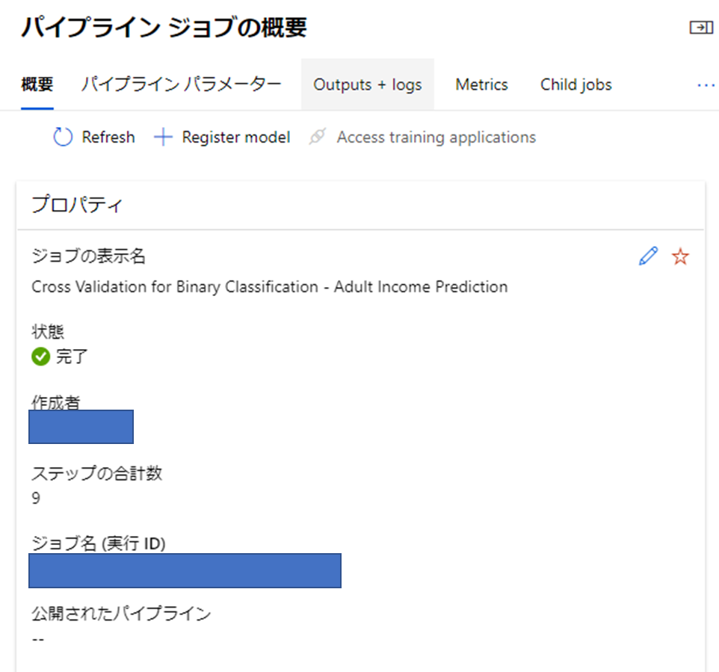Screen dimensions: 719x672
Task: Click Access training applications text
Action: click(x=436, y=138)
